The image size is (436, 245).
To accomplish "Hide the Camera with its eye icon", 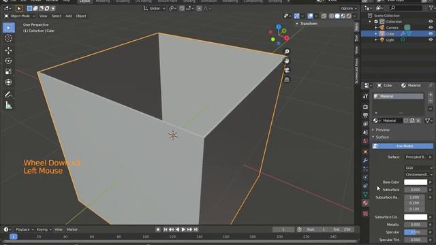I will pyautogui.click(x=431, y=28).
